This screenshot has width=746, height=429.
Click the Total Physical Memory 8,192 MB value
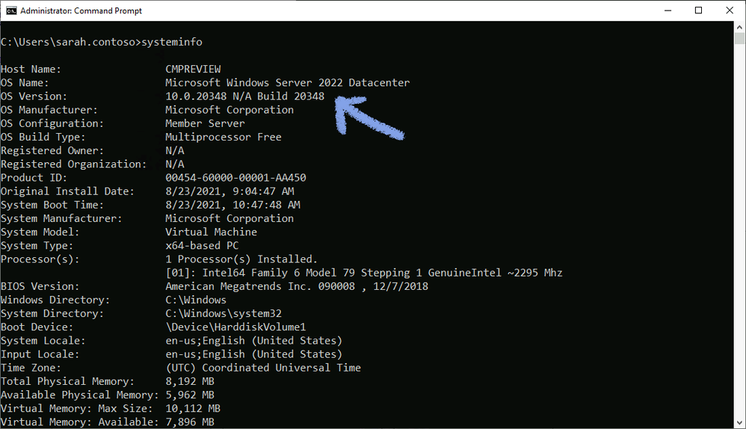click(190, 381)
